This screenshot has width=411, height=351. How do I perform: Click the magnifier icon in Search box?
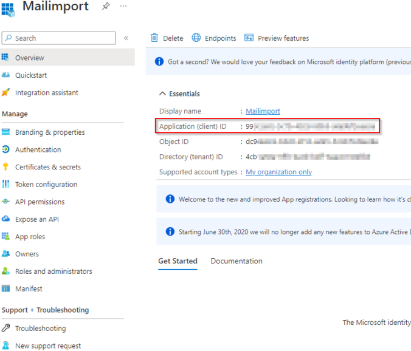9,38
